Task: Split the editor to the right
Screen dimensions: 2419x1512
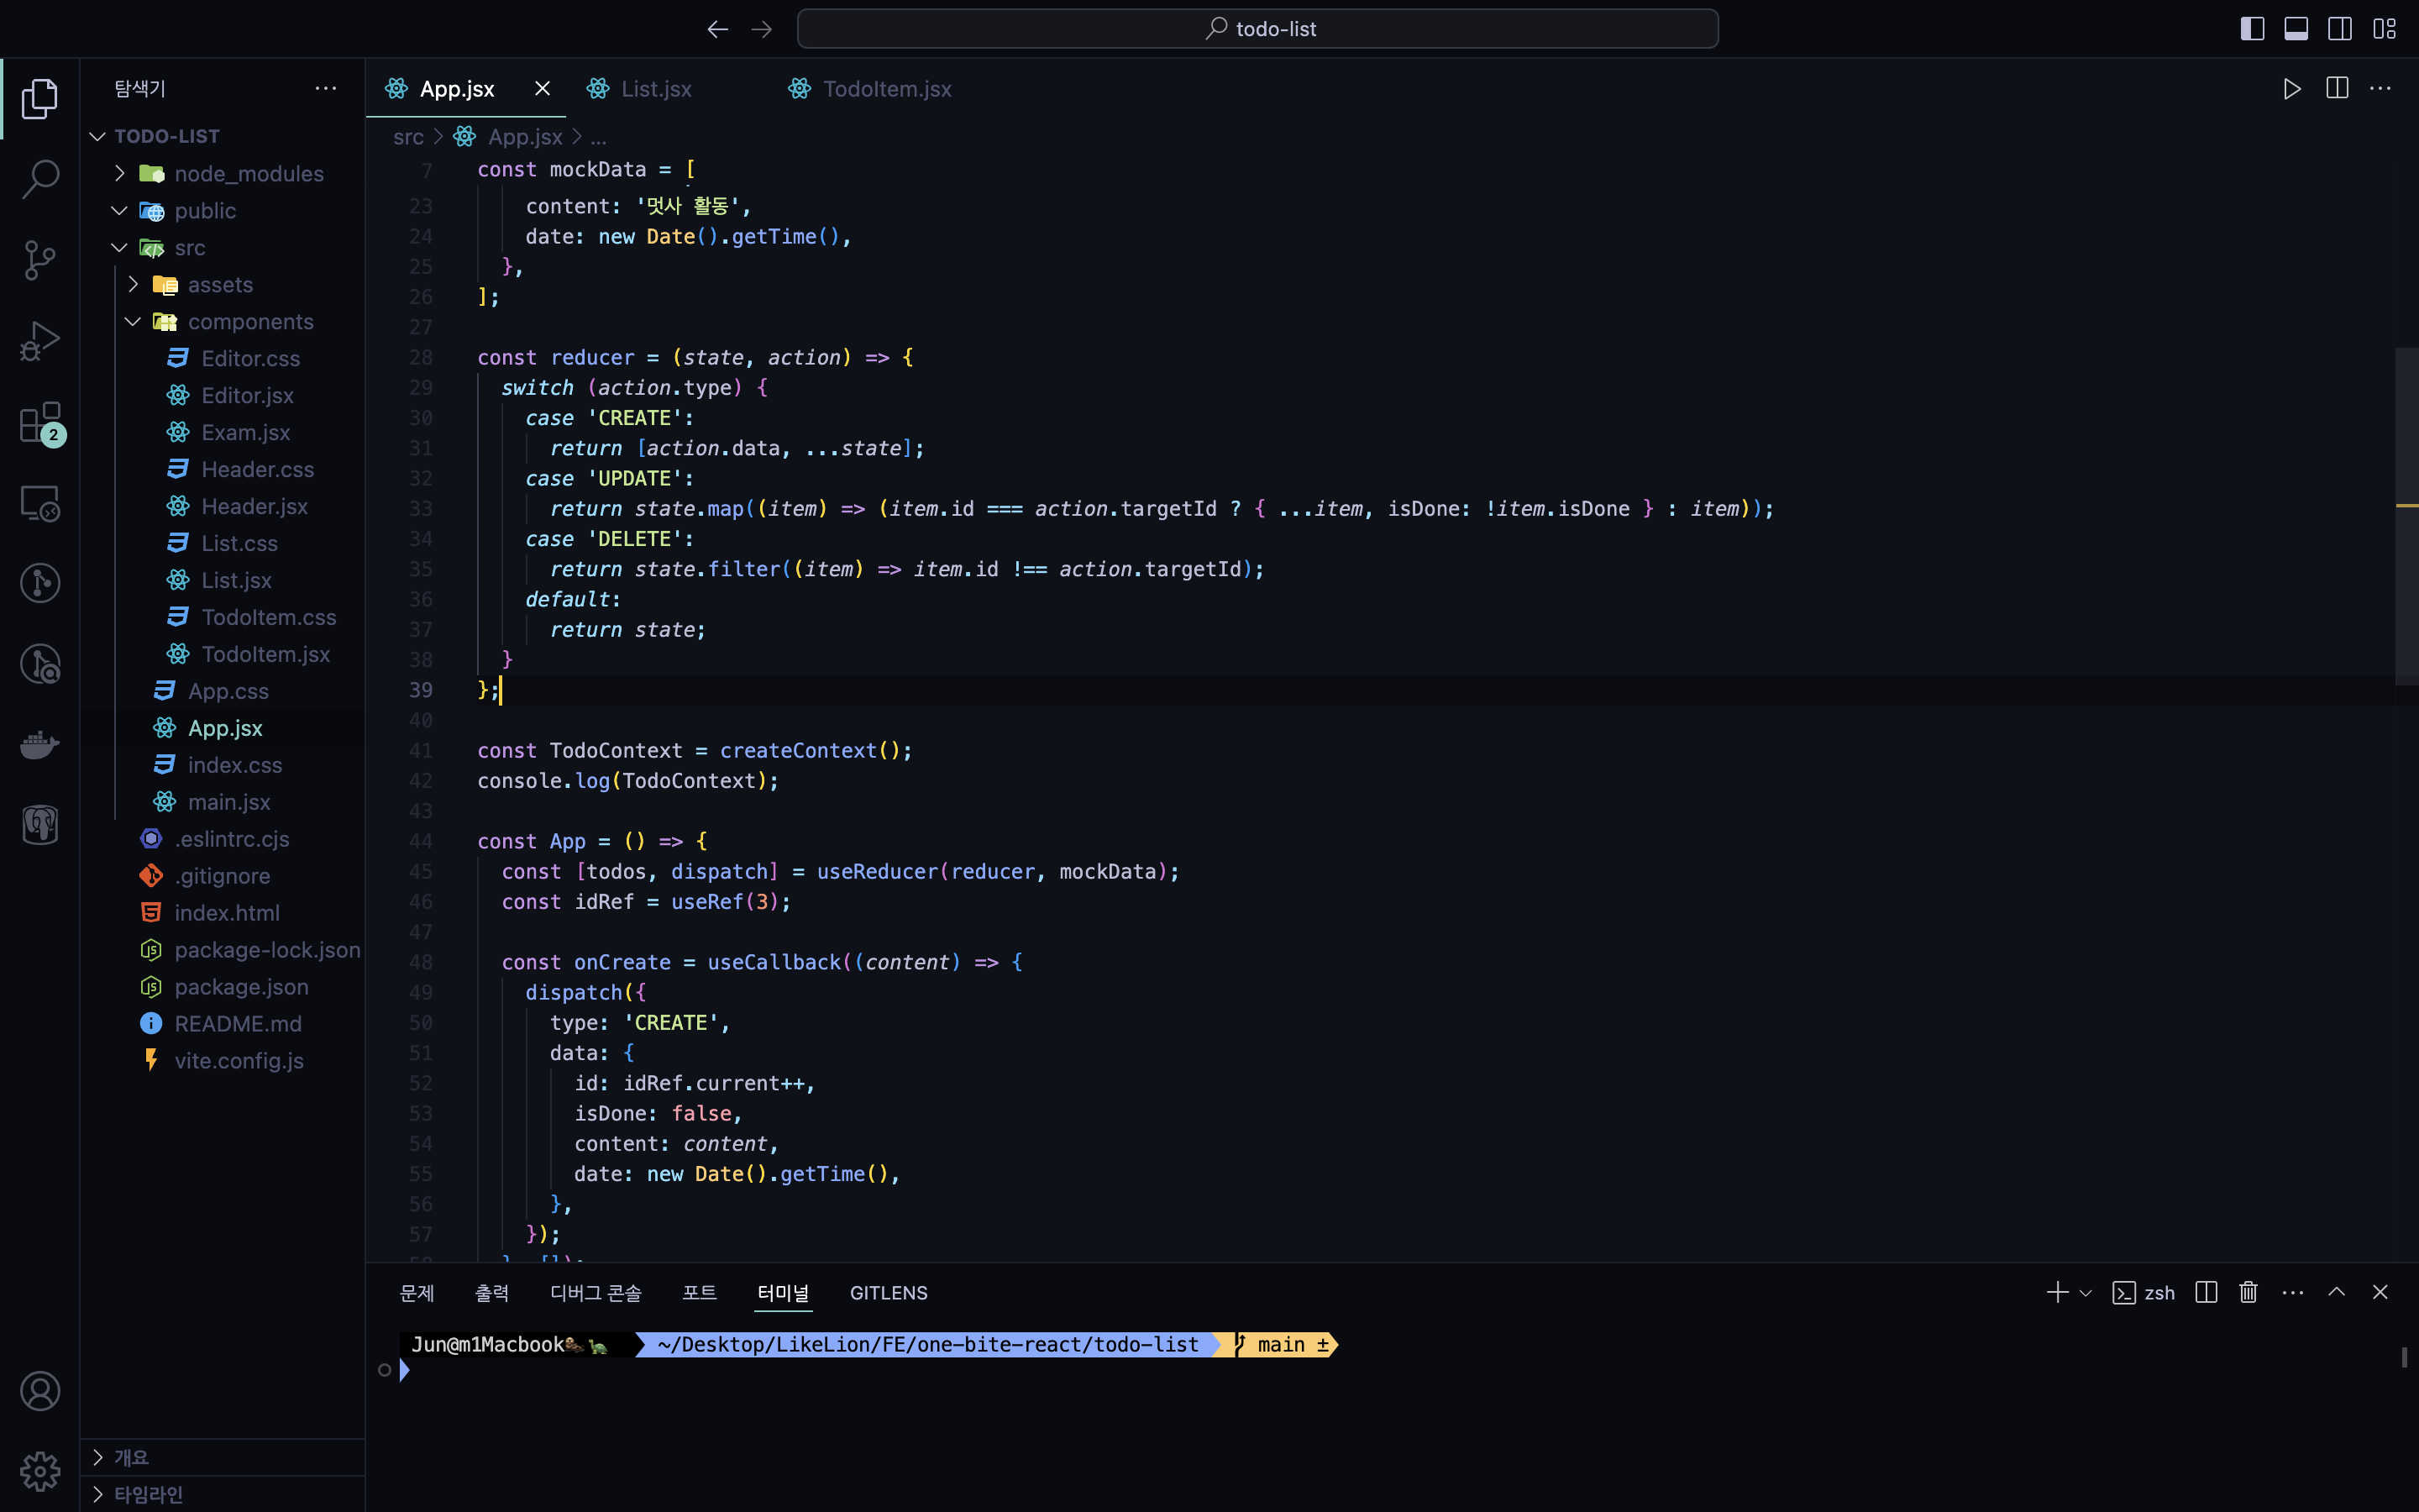Action: click(2337, 89)
